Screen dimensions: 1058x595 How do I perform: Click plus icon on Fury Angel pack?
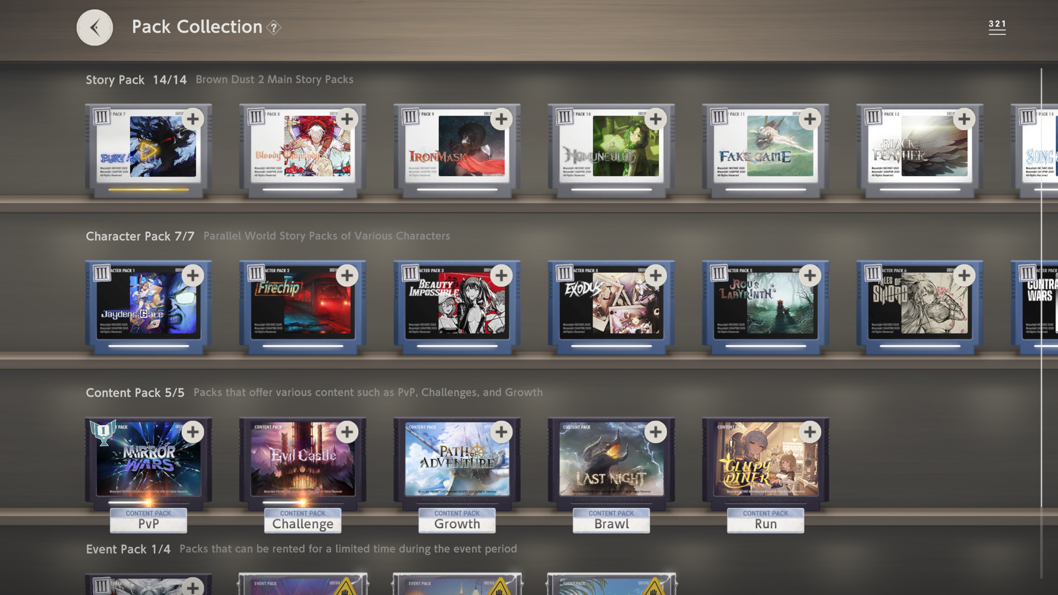[193, 119]
